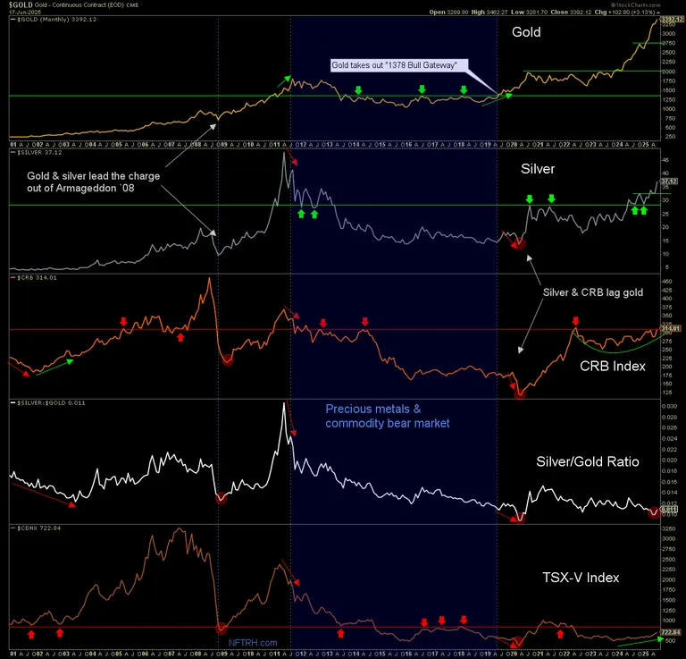Click the red arrow beside silver's 2011 peak

pyautogui.click(x=296, y=161)
